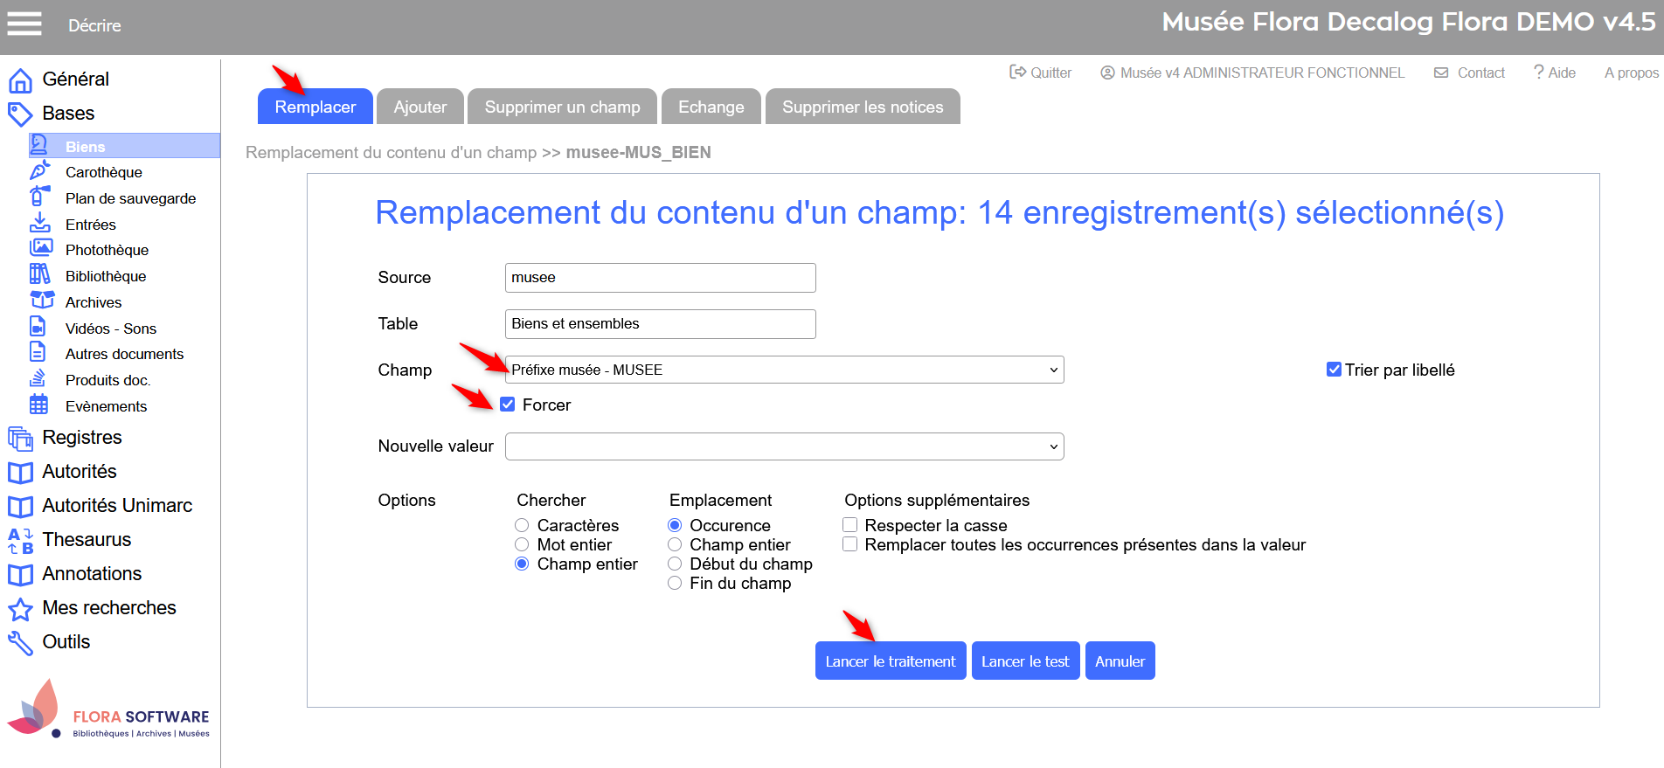This screenshot has width=1664, height=768.
Task: Click the Outils wrench icon
Action: click(20, 643)
